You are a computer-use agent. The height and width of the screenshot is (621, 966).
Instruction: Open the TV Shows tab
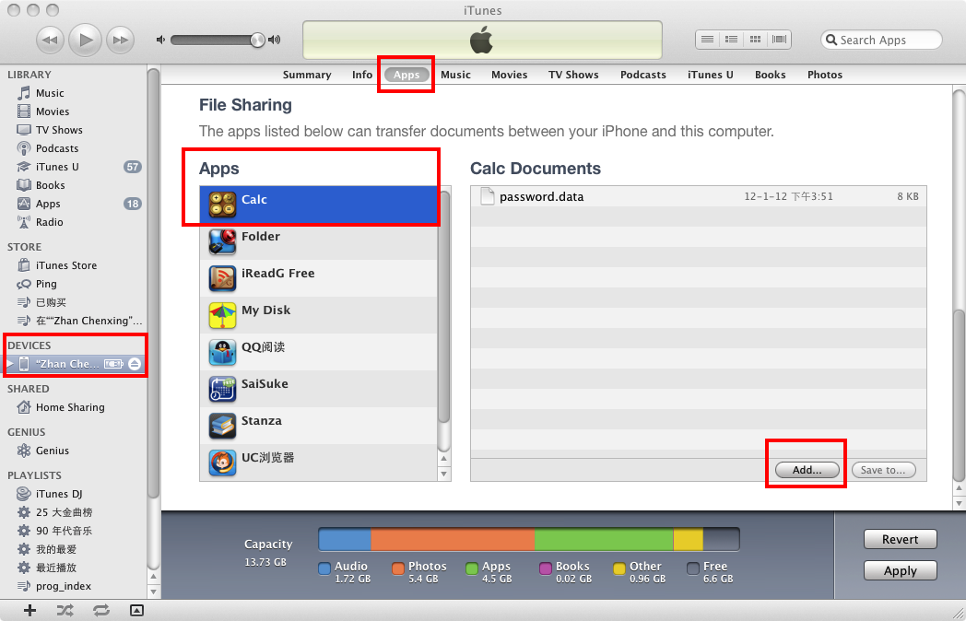(x=573, y=75)
